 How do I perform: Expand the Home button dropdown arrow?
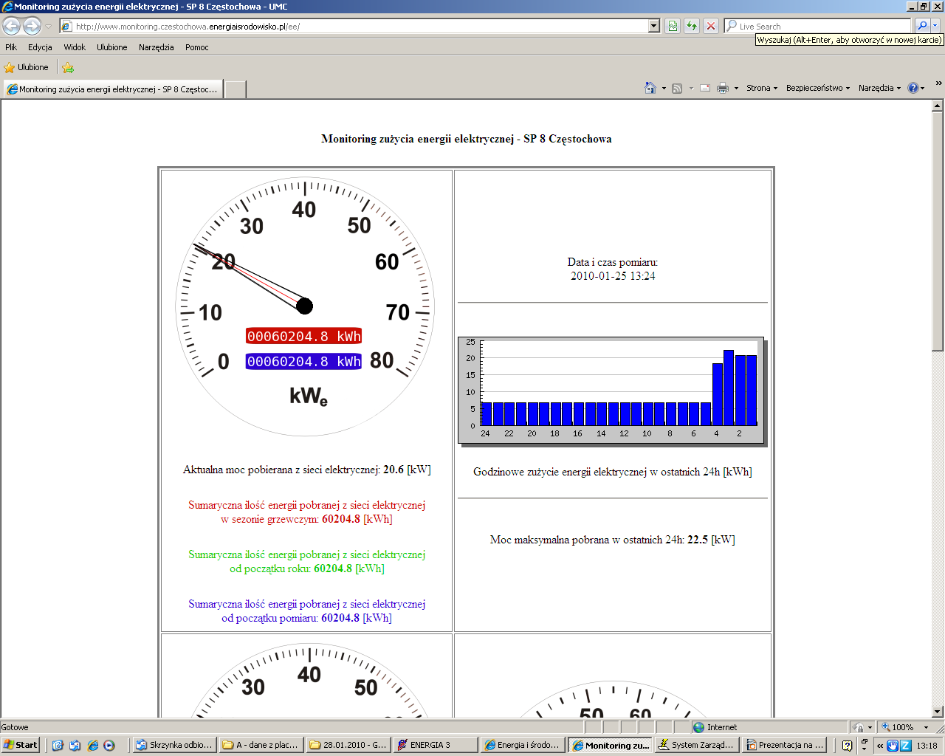coord(664,89)
